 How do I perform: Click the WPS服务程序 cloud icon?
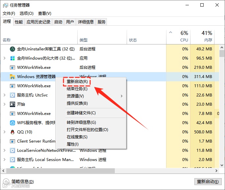(x=12, y=122)
